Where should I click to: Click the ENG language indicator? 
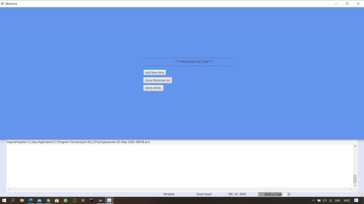coord(337,200)
